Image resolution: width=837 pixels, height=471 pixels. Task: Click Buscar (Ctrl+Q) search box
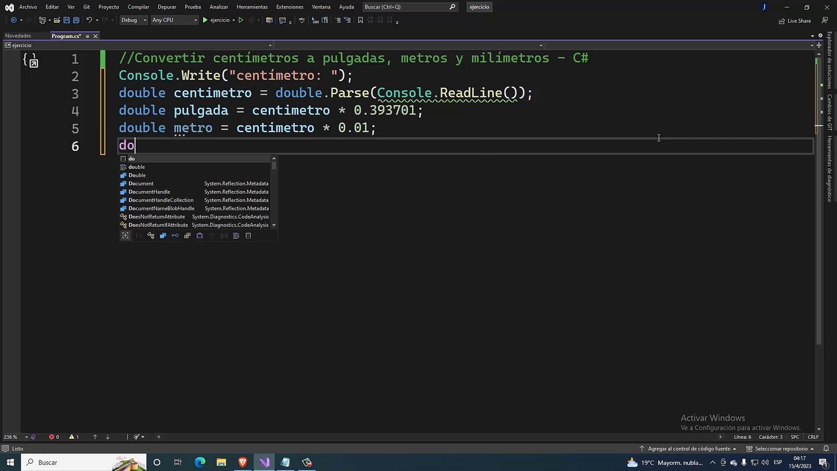(x=410, y=7)
